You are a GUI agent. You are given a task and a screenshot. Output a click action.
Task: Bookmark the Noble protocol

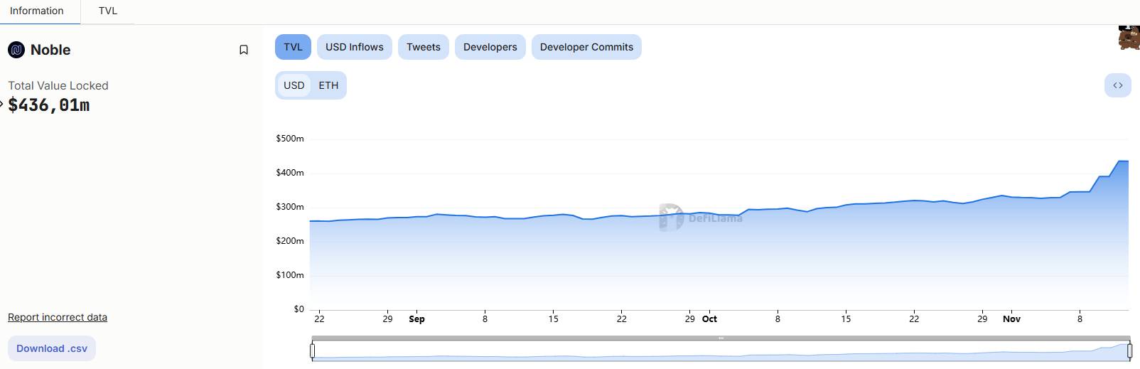click(x=244, y=50)
